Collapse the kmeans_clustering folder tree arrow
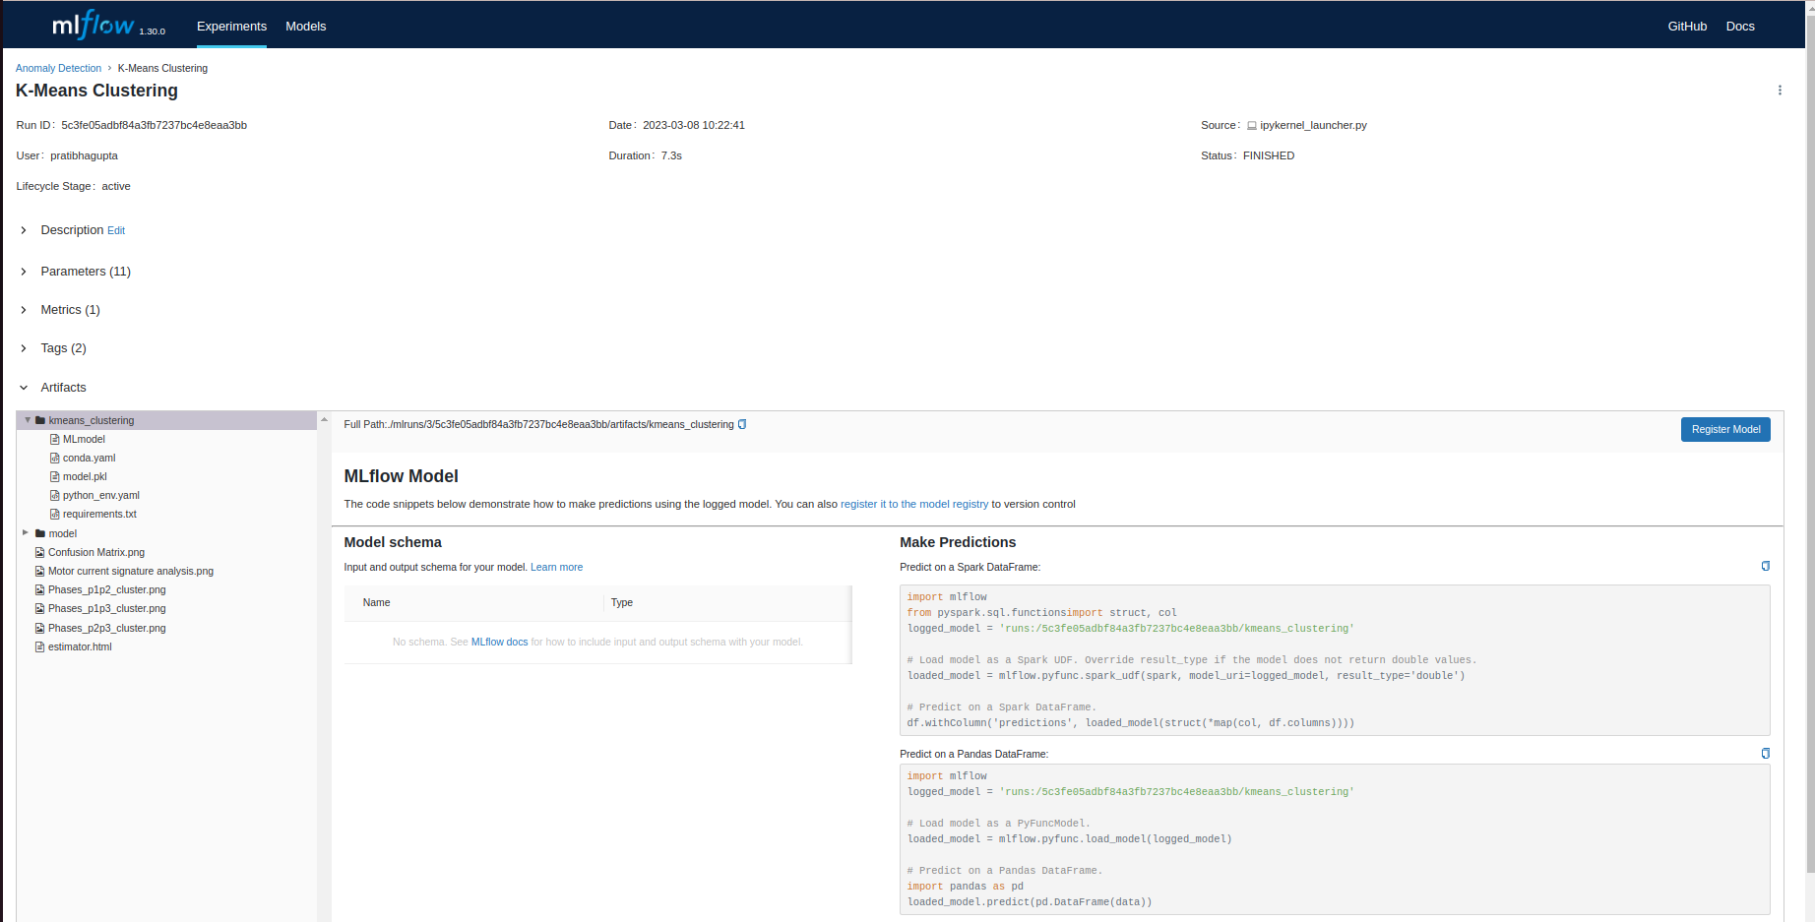1815x922 pixels. [28, 420]
